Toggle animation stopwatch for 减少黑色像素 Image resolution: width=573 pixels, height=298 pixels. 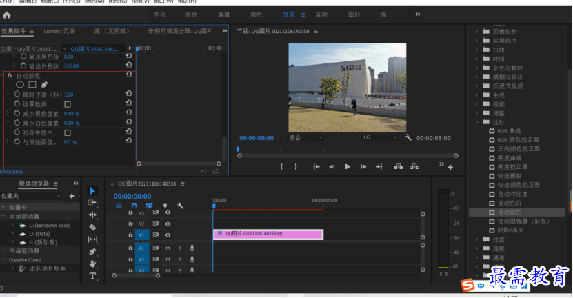coord(17,113)
